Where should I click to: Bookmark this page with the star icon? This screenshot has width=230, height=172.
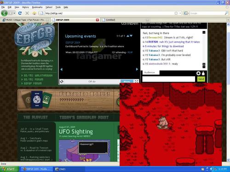[176, 13]
